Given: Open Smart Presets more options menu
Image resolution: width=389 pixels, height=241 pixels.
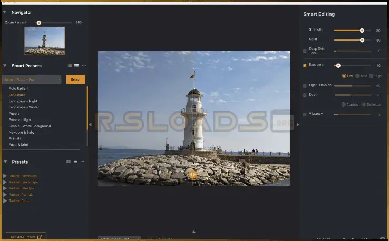Looking at the screenshot, I should (84, 66).
